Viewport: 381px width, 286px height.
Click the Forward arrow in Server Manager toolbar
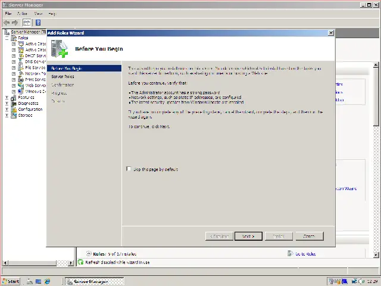(x=15, y=23)
